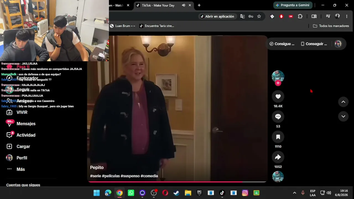Open Epic Games Launcher from the taskbar
354x199 pixels.
click(199, 193)
